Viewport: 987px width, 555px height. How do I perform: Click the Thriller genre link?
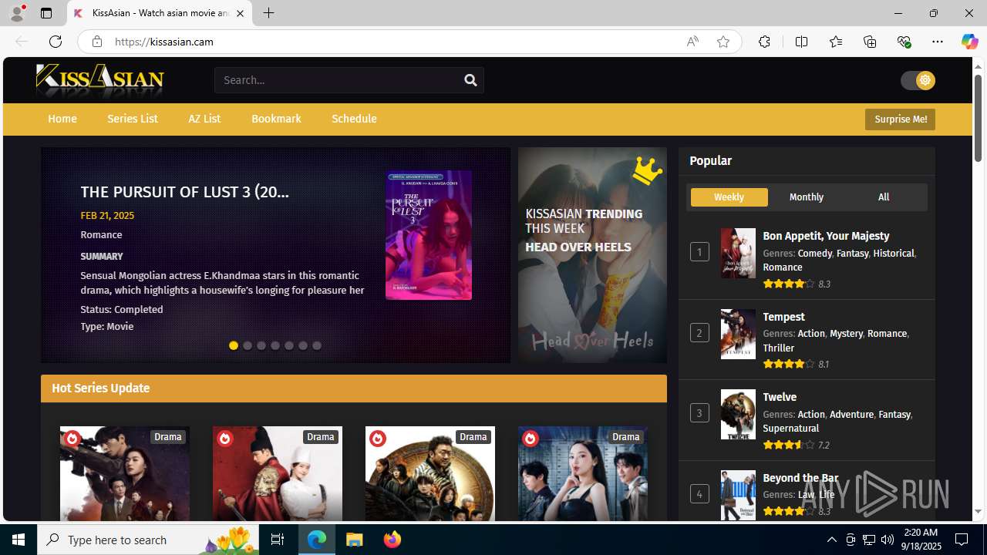pos(778,348)
